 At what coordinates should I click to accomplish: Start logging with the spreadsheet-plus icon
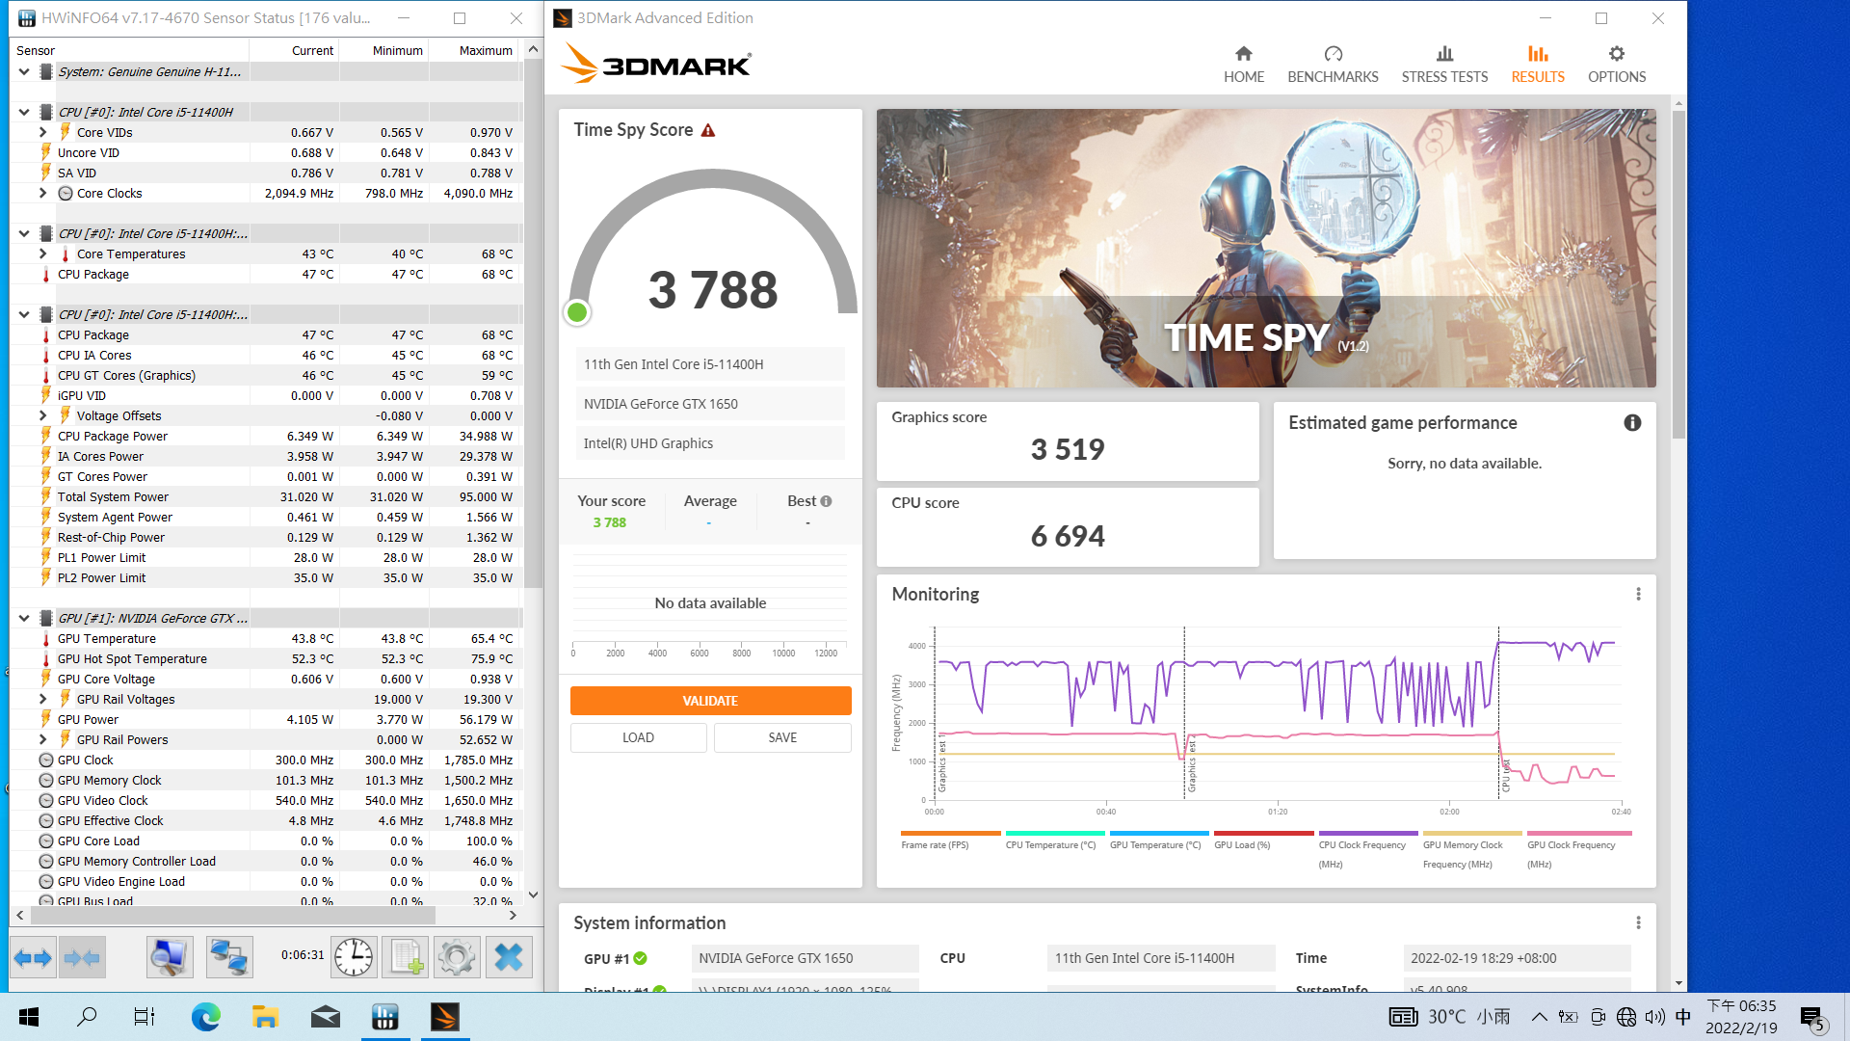click(406, 957)
